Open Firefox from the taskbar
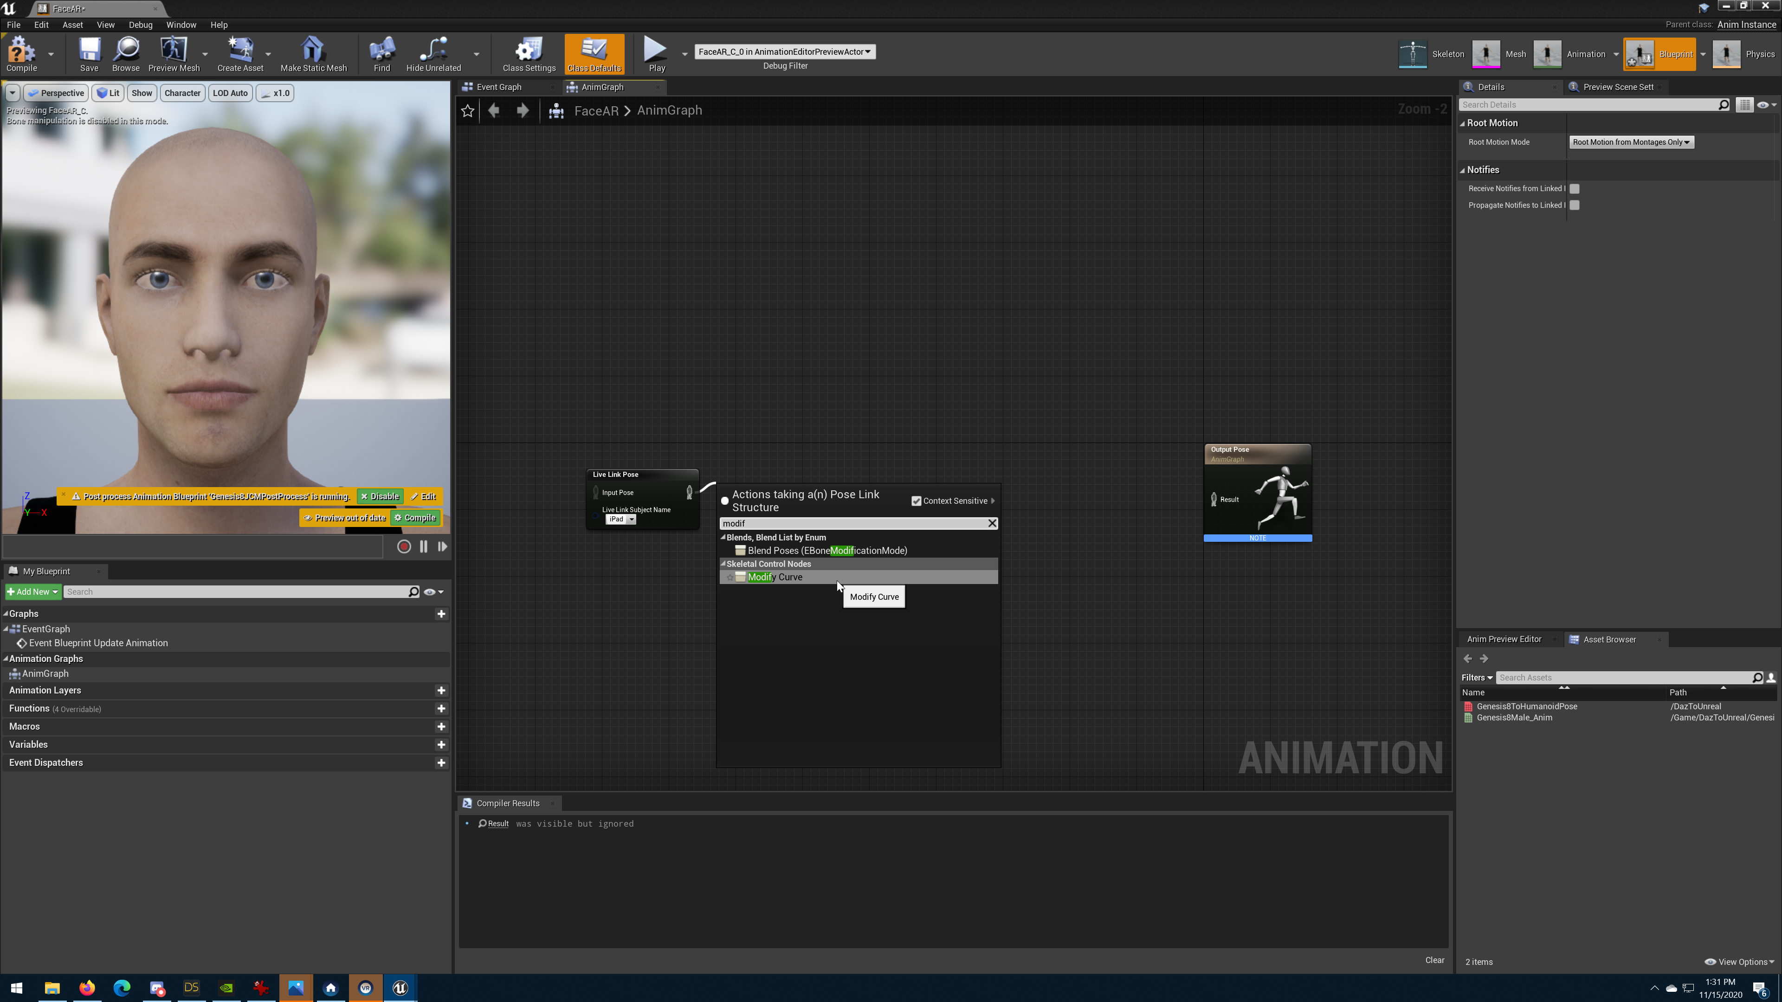The width and height of the screenshot is (1782, 1002). point(86,988)
